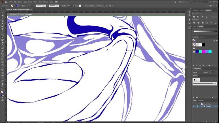Image resolution: width=219 pixels, height=123 pixels.
Task: Click the Crop pathfinder icon
Action: coord(207,23)
